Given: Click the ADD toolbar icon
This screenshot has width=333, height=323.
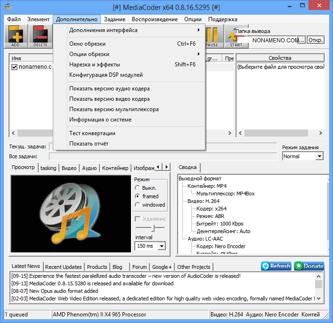Looking at the screenshot, I should [x=16, y=36].
